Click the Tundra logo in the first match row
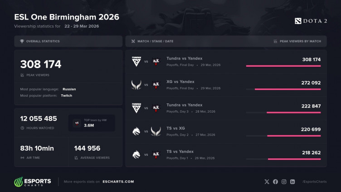Screen dimensions: 341x192 [136, 61]
